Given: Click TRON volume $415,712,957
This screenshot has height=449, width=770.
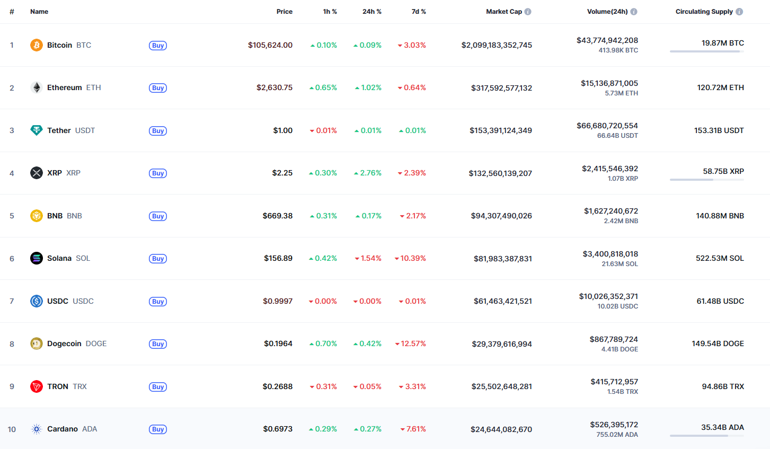Looking at the screenshot, I should [614, 382].
